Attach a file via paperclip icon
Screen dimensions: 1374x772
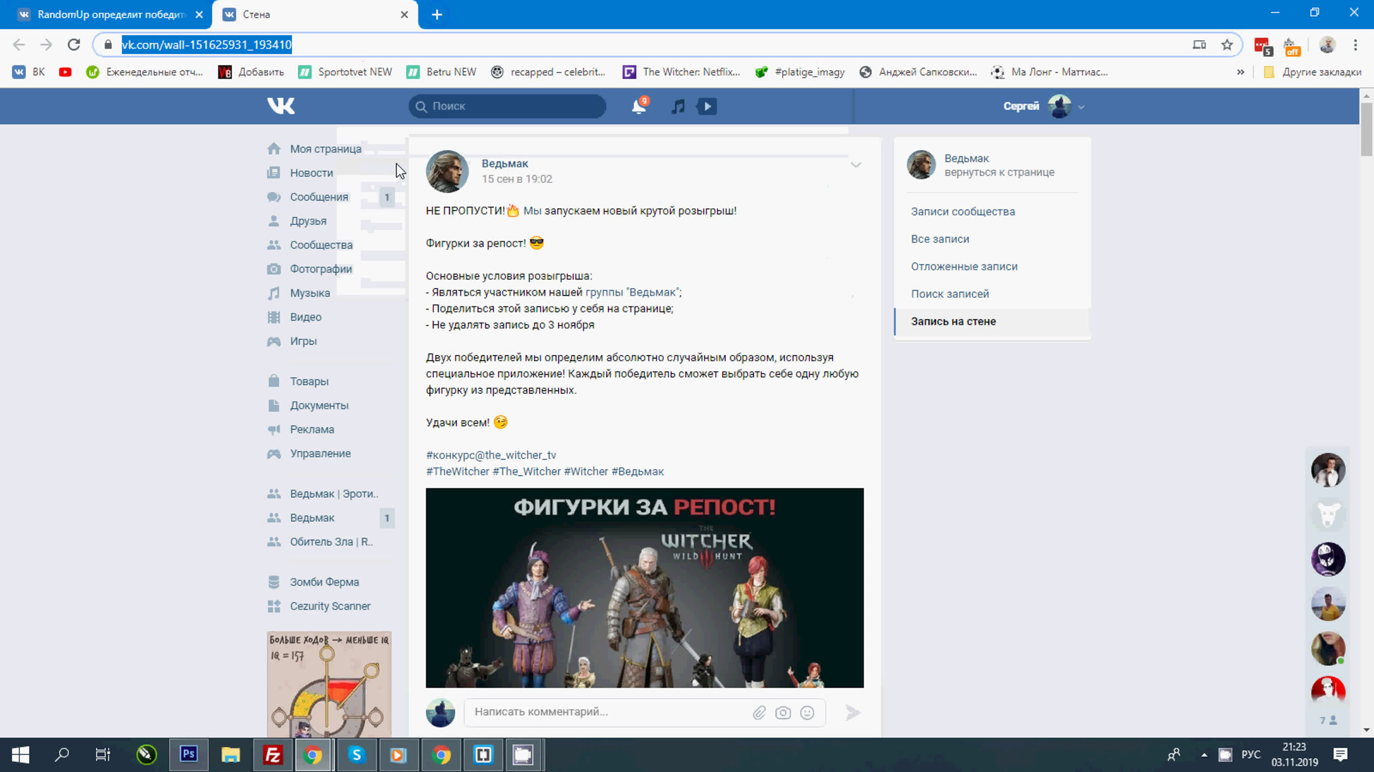coord(759,712)
